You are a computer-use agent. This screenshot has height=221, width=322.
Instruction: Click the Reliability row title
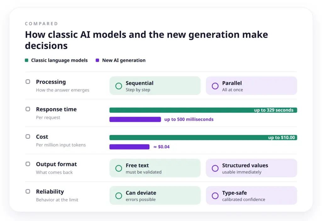point(50,191)
